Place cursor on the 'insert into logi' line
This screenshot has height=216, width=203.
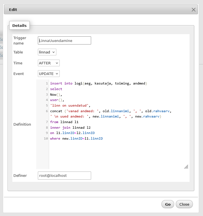[98, 83]
